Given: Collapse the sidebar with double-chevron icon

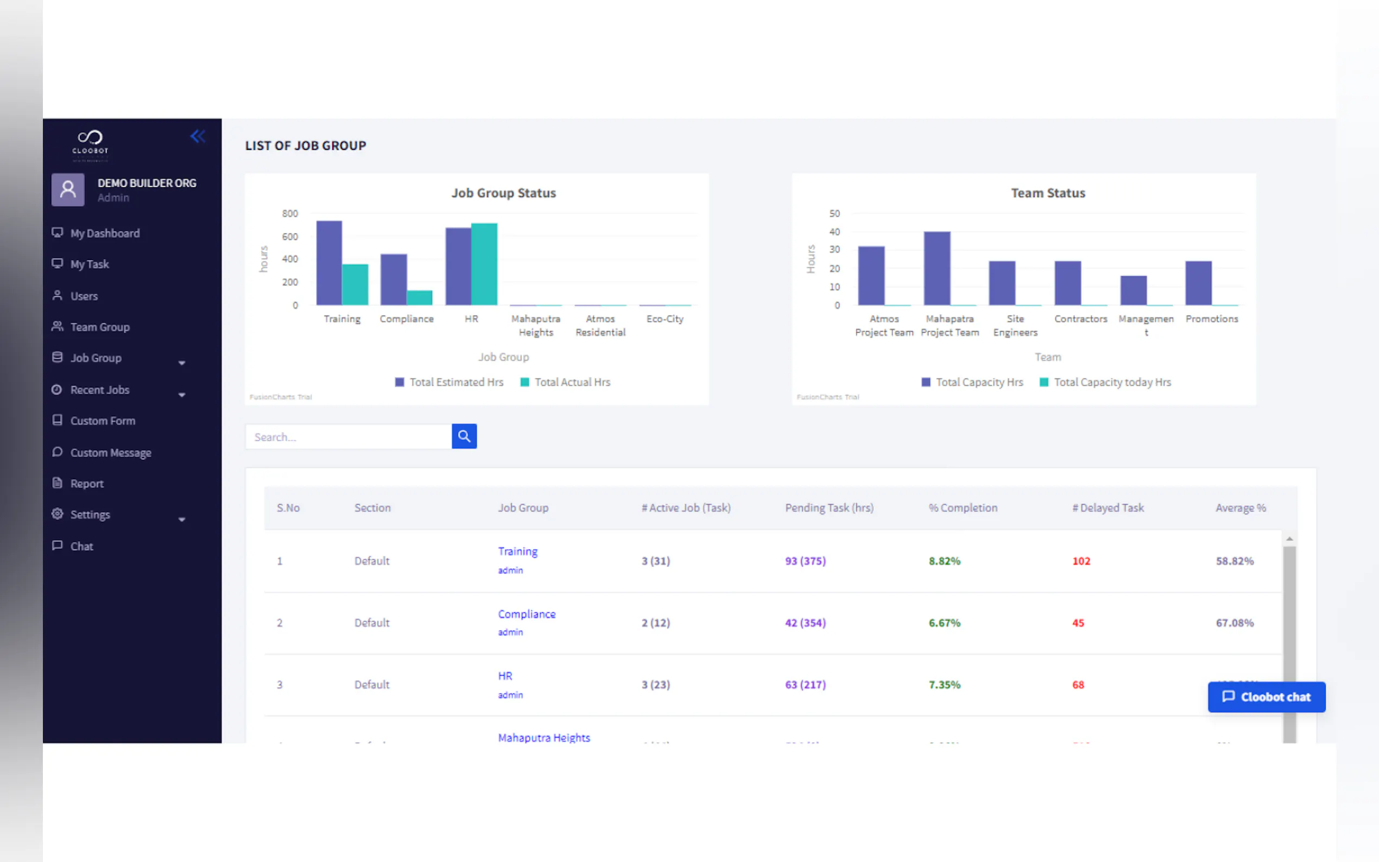Looking at the screenshot, I should [x=197, y=136].
